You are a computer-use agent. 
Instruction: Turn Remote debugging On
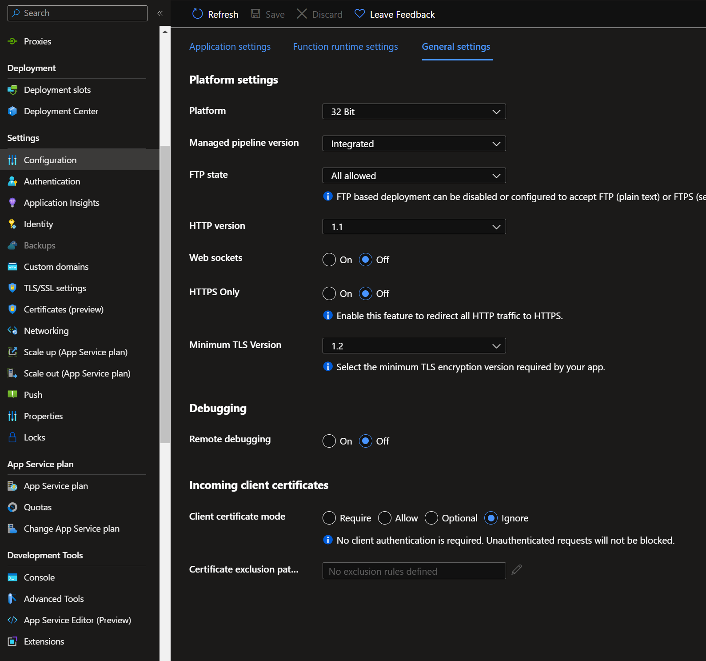pyautogui.click(x=329, y=441)
